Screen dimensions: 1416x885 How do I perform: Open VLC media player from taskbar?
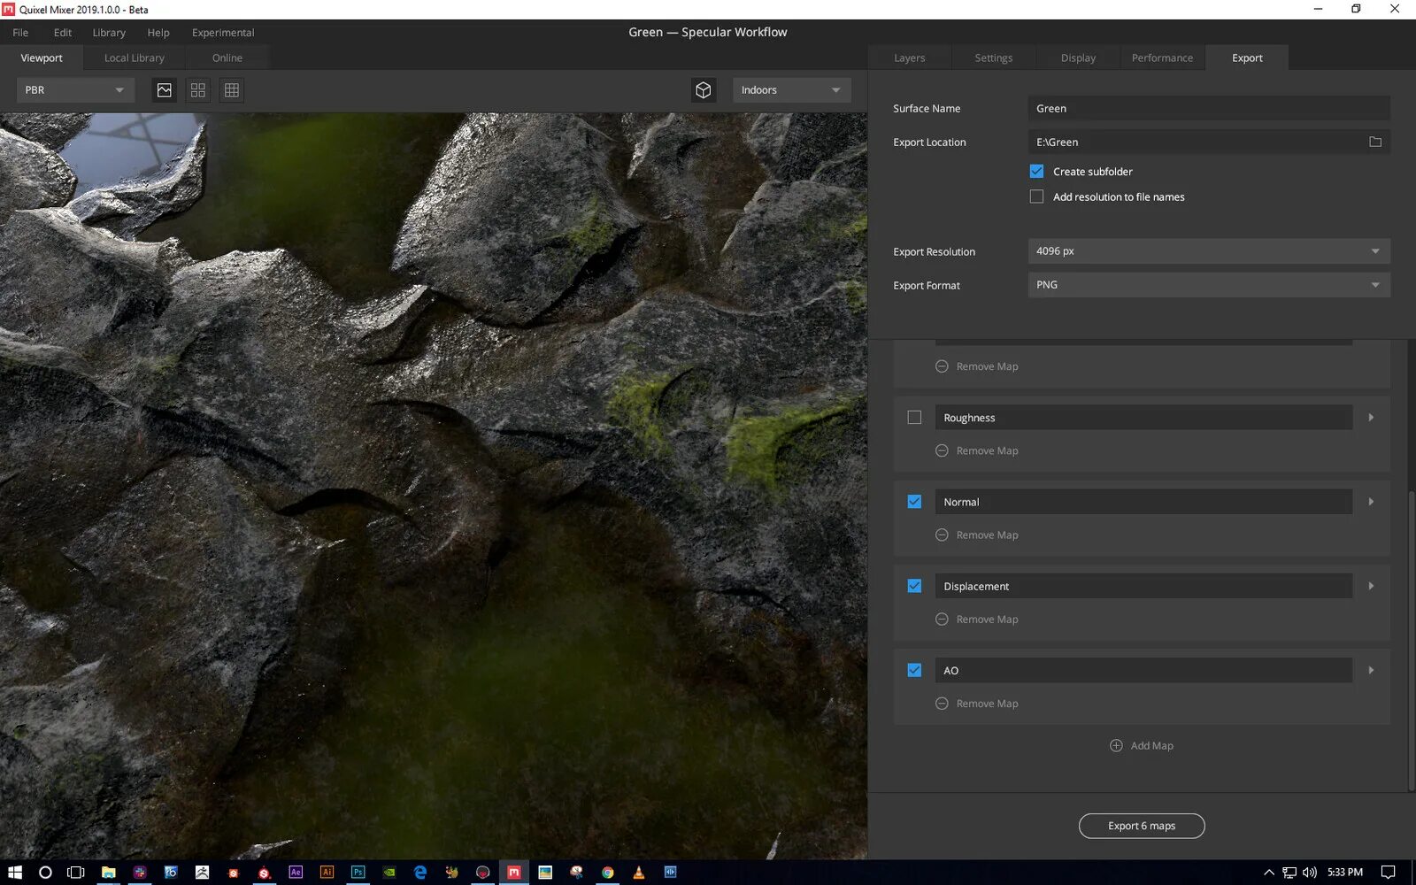pyautogui.click(x=638, y=872)
